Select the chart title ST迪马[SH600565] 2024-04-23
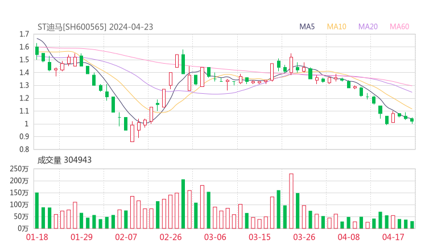 96,27
